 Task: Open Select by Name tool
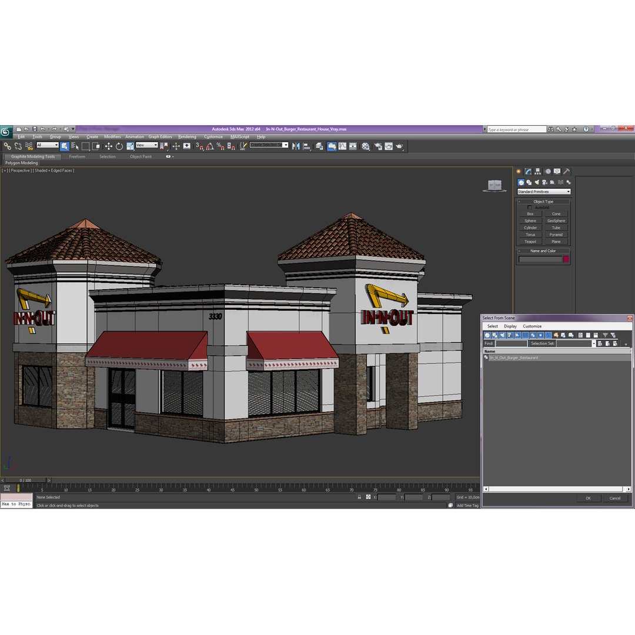click(75, 146)
